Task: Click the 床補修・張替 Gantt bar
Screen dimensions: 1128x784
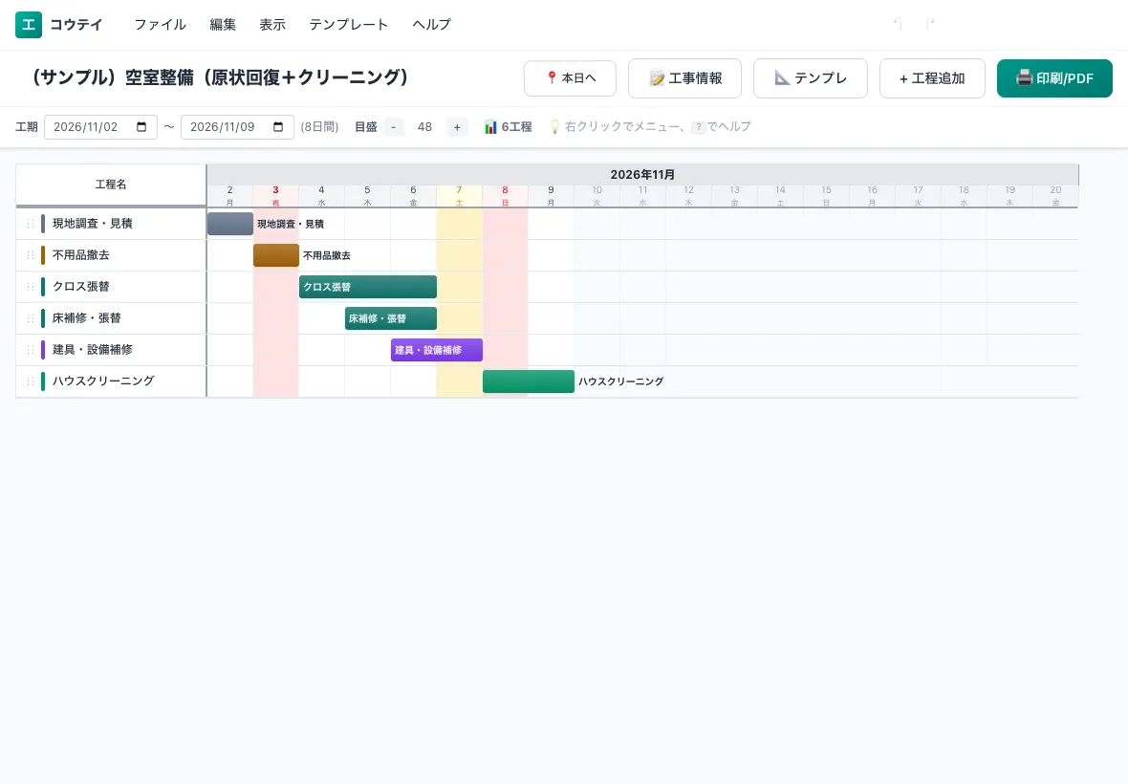Action: (x=391, y=318)
